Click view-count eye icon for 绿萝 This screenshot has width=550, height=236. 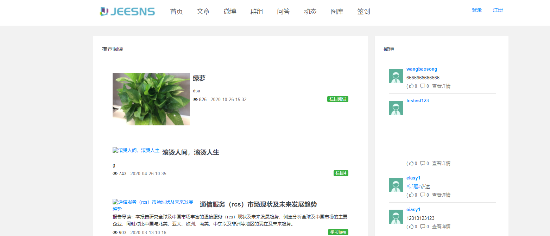(x=195, y=99)
